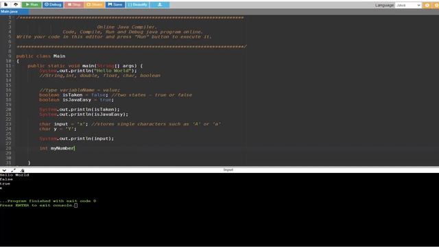Focus console at 'Press ENTER to exit console.'
Image resolution: width=439 pixels, height=247 pixels.
click(x=38, y=205)
